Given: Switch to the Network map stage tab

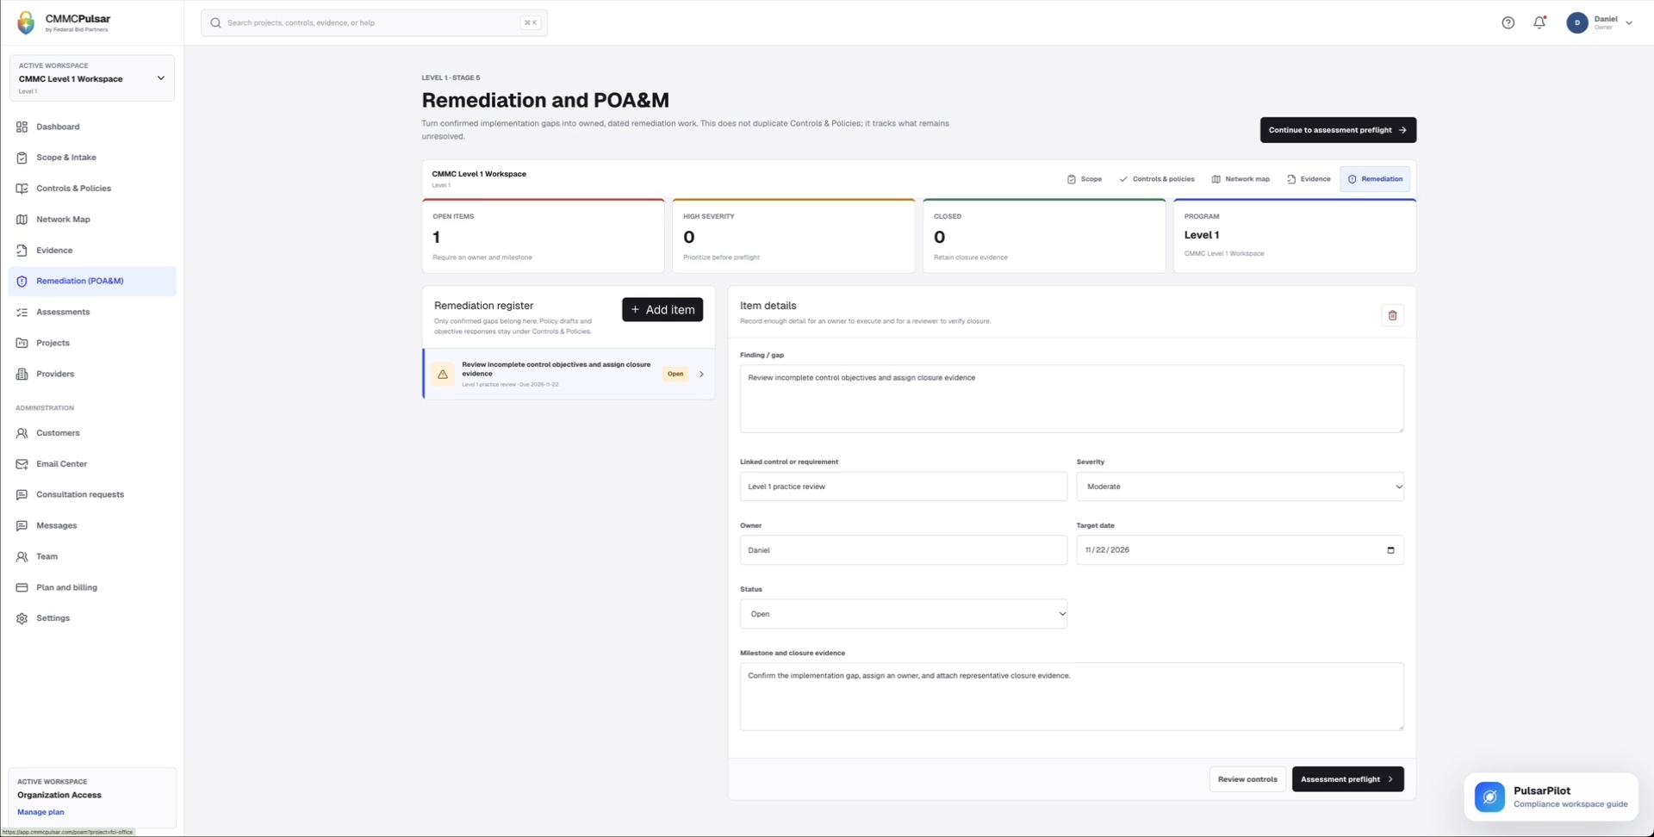Looking at the screenshot, I should (1240, 179).
